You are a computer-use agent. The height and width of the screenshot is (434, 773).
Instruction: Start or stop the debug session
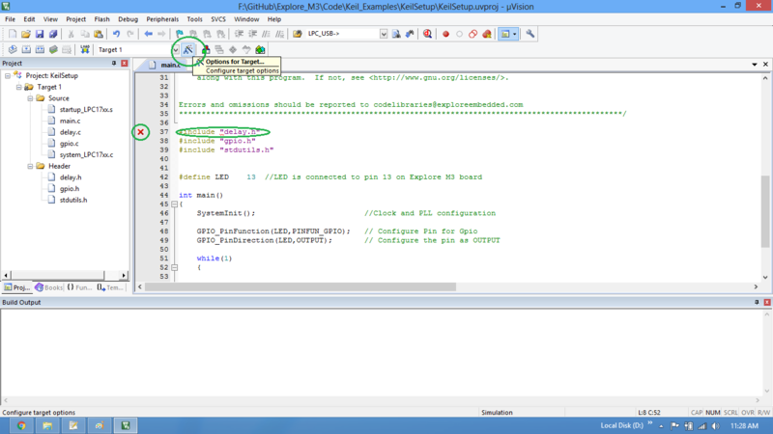(427, 34)
